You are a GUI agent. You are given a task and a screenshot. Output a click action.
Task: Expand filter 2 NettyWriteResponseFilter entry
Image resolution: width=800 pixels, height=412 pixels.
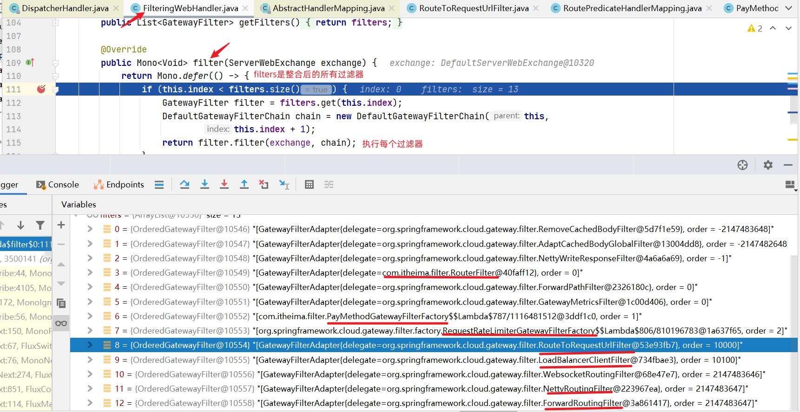(90, 258)
